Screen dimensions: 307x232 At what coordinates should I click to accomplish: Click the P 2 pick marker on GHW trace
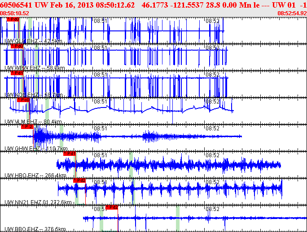tap(27, 127)
